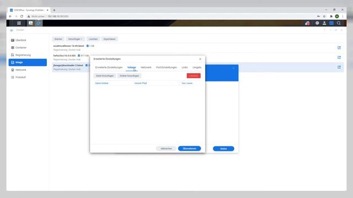This screenshot has width=353, height=198.
Task: Sort by Datei/Ordner column header
Action: click(x=101, y=83)
